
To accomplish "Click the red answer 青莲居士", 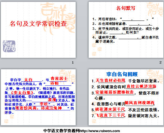I will 59,78.
